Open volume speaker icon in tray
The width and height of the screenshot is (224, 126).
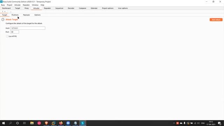(198, 123)
